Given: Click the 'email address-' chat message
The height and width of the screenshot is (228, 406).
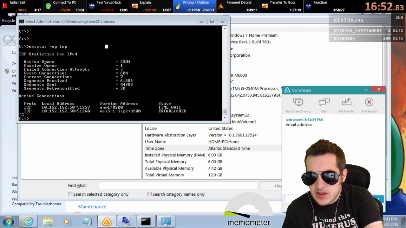Looking at the screenshot, I should click(300, 124).
